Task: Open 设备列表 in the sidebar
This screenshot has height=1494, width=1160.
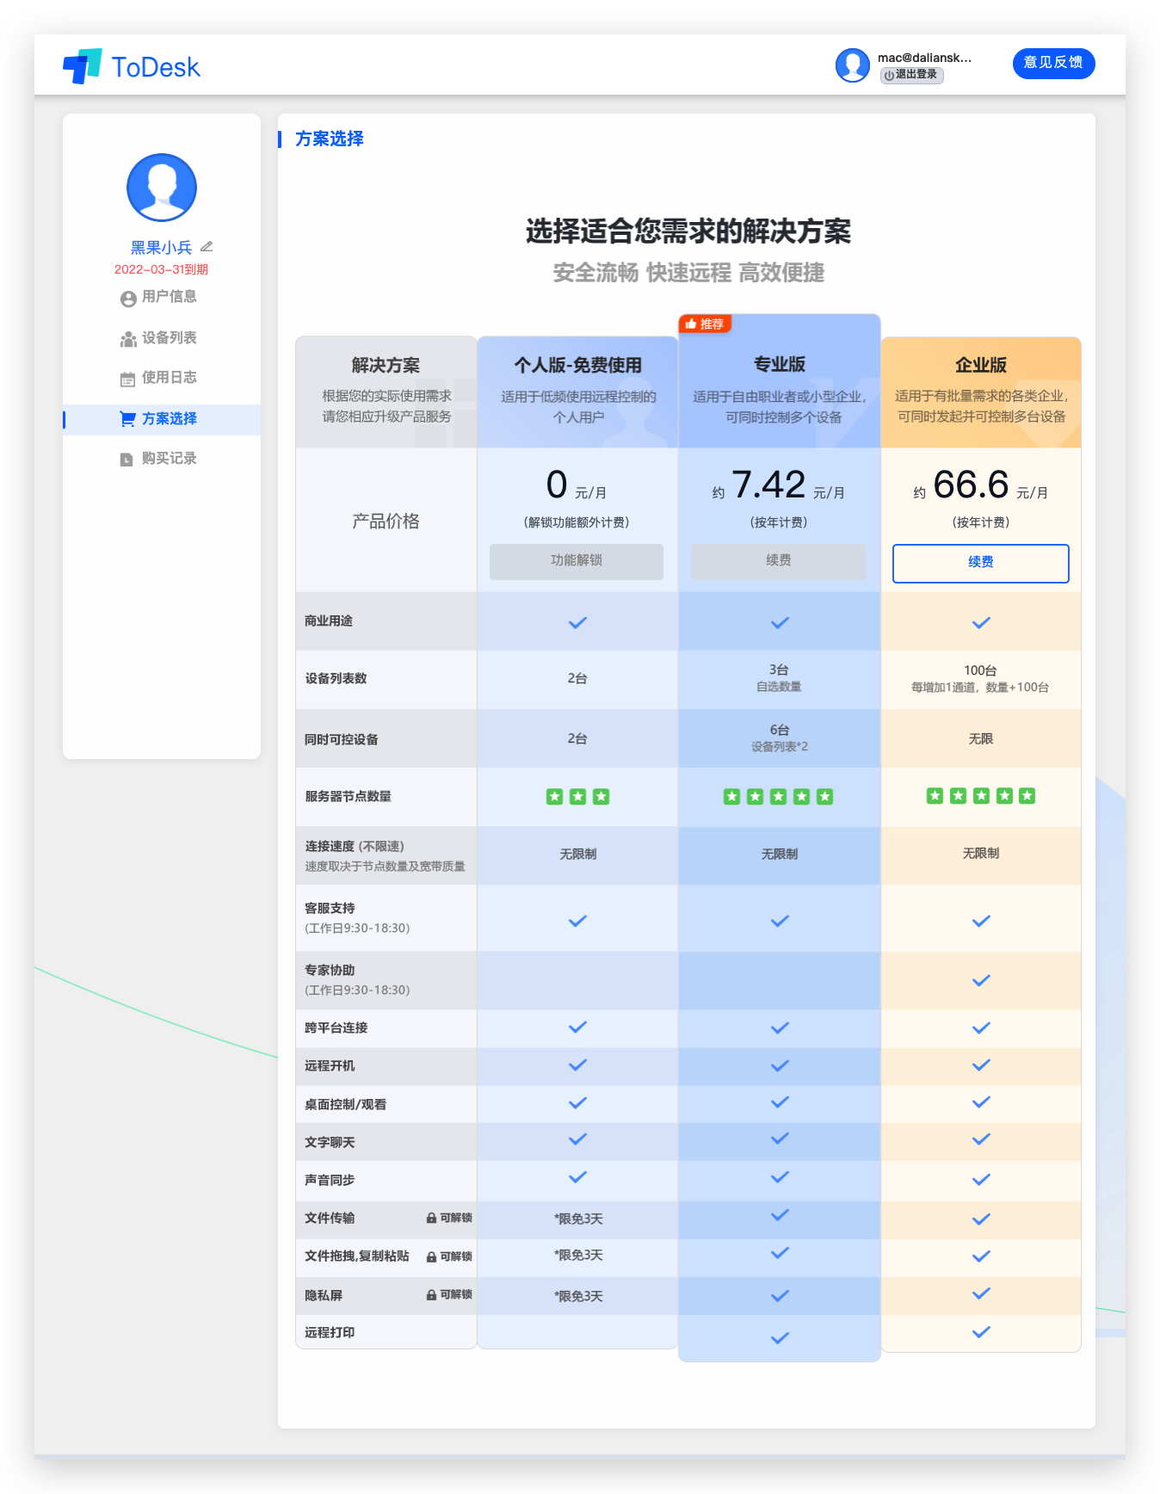Action: click(x=162, y=338)
